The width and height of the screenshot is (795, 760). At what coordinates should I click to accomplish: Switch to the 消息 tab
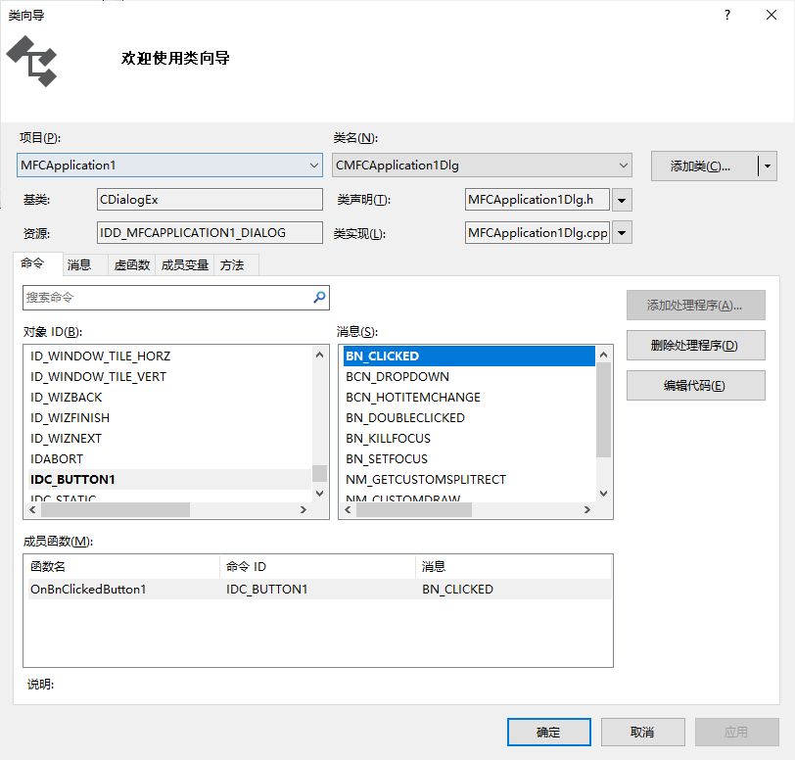[x=84, y=264]
